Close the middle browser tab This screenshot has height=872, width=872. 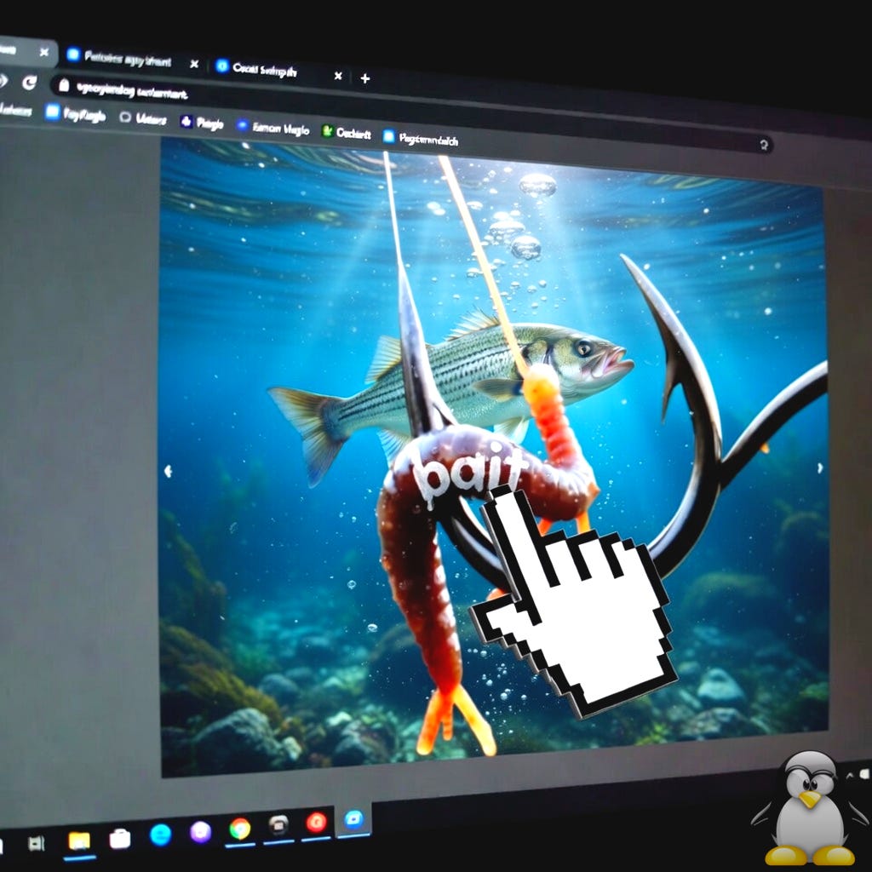194,64
